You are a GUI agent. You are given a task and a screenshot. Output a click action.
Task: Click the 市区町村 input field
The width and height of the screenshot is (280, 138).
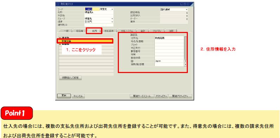(169, 48)
